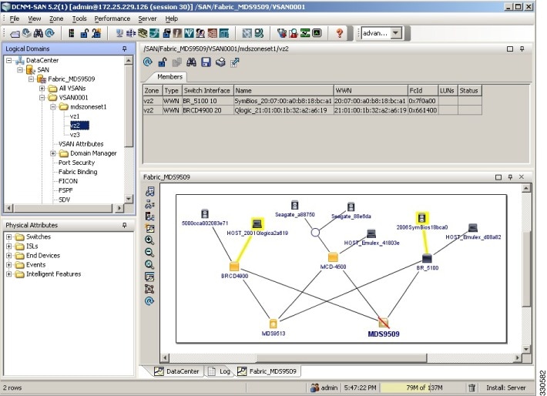547x396 pixels.
Task: Click the Zoom Out magnifier on map toolbar
Action: [149, 252]
